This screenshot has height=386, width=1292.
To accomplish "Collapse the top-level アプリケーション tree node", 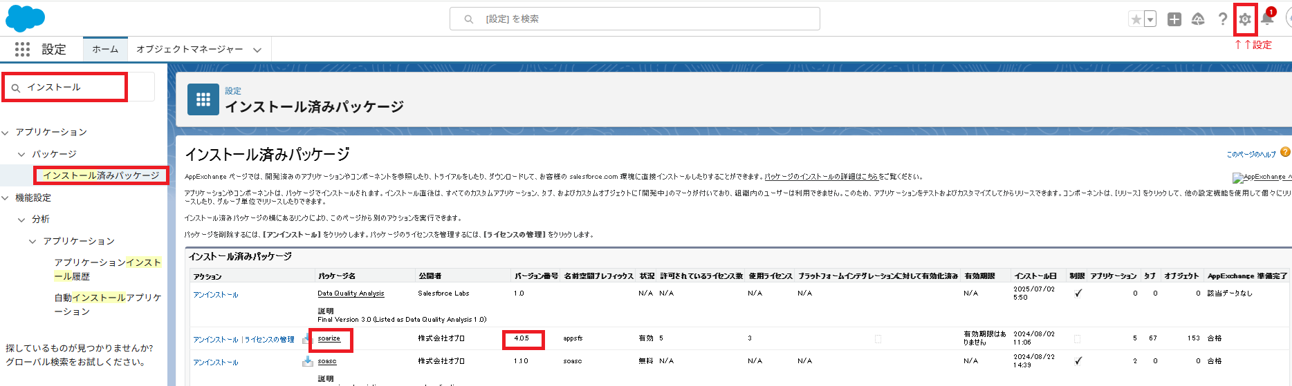I will [6, 132].
